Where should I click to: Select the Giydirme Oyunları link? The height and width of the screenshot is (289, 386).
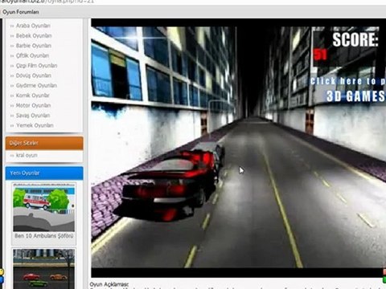36,86
